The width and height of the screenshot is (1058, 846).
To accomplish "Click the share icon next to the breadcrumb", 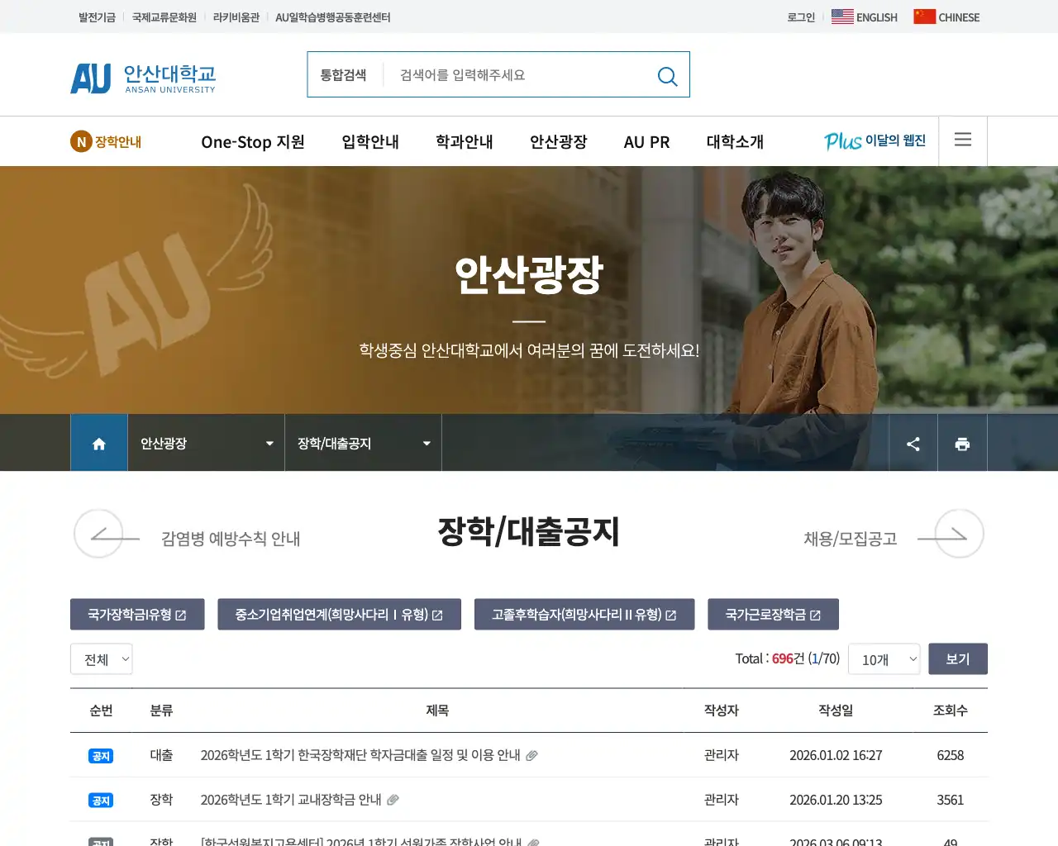I will (x=913, y=443).
